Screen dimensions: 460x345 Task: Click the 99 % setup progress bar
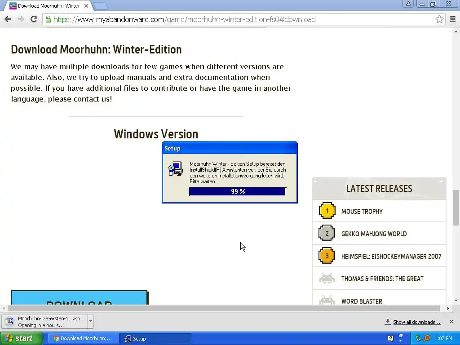coord(238,191)
